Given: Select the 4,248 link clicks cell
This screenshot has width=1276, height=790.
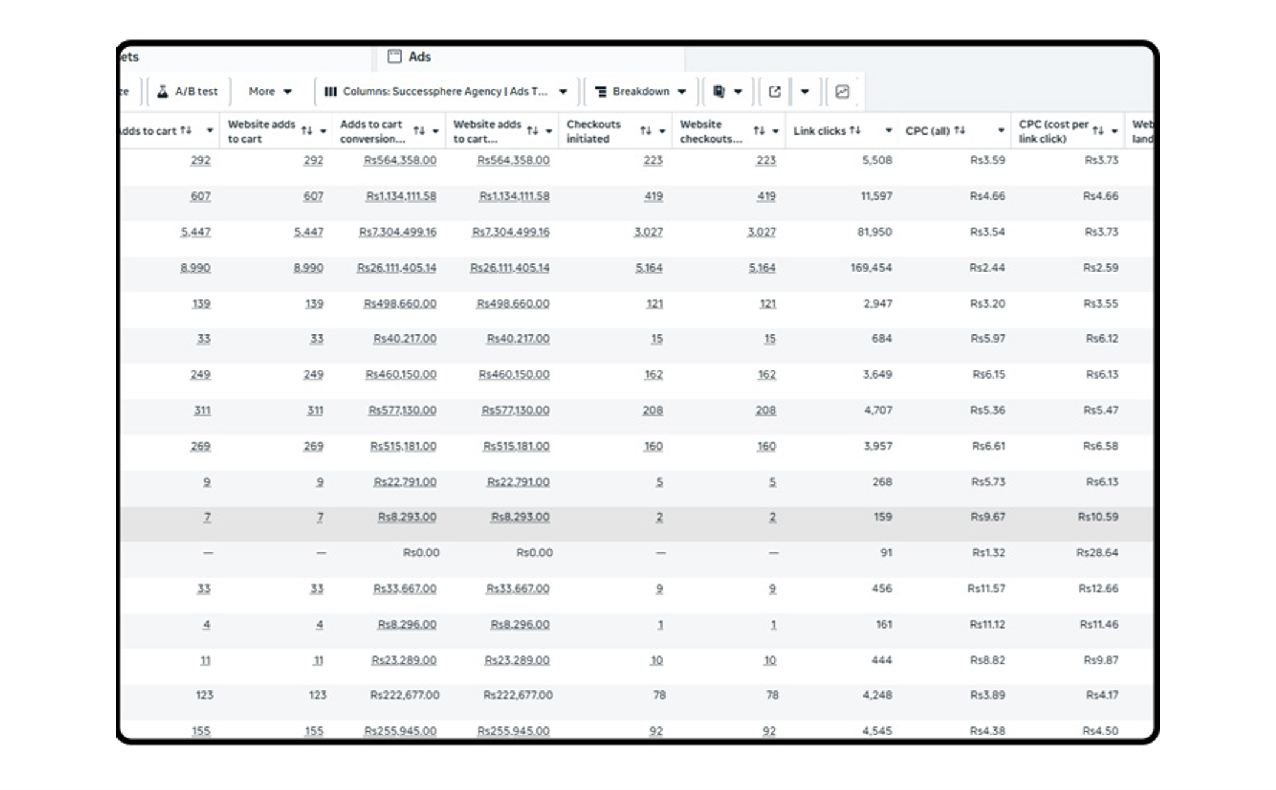Looking at the screenshot, I should (877, 695).
